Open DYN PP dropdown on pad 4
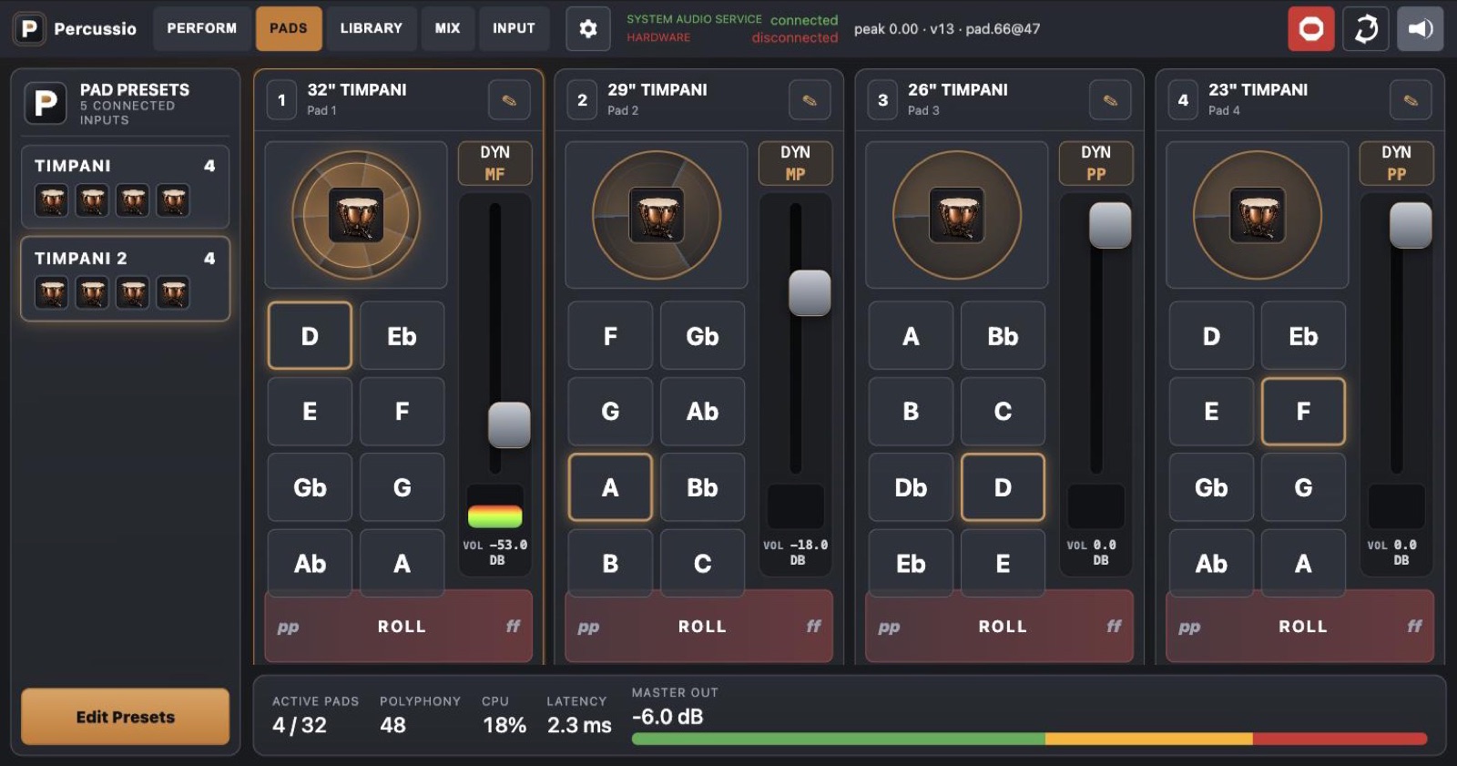Image resolution: width=1457 pixels, height=766 pixels. tap(1396, 163)
